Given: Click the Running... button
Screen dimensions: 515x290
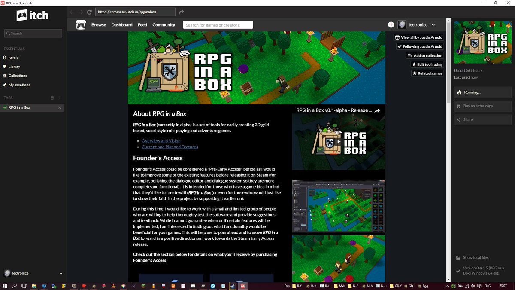Looking at the screenshot, I should (x=483, y=92).
